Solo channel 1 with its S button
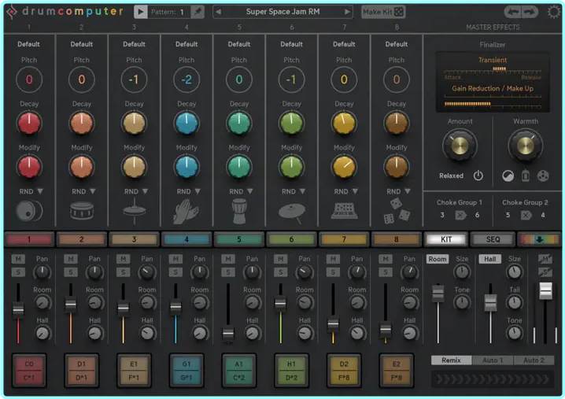 (x=18, y=272)
